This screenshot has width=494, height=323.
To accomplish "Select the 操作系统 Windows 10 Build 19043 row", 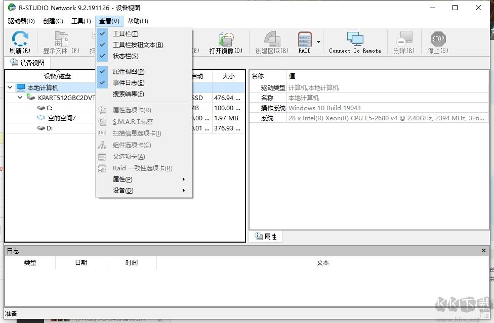I will [369, 108].
